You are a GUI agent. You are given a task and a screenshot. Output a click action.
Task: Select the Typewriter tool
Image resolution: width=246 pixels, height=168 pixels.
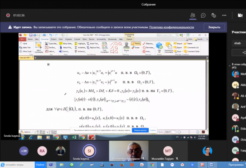[x=51, y=44]
